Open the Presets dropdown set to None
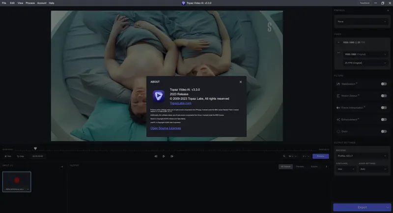Viewport: 393px width, 213px height. tap(362, 22)
